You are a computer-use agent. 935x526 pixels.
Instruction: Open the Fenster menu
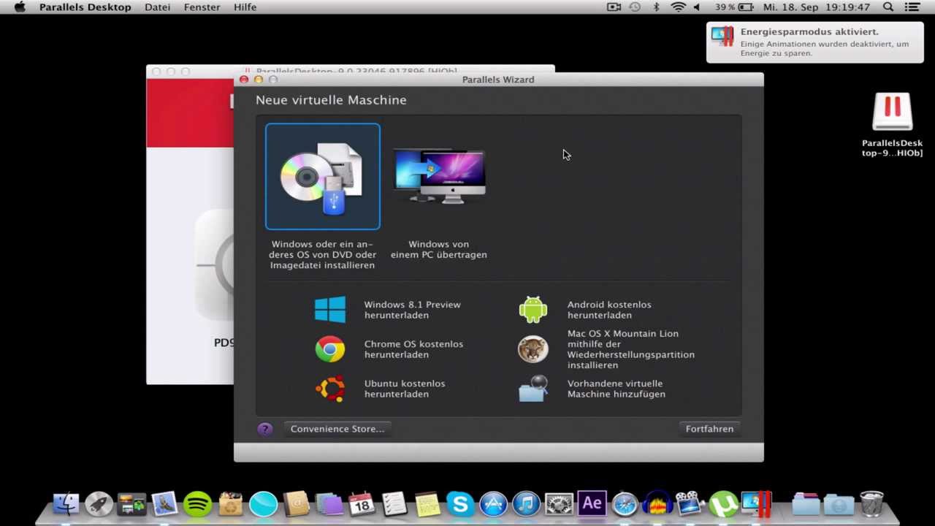click(x=202, y=7)
